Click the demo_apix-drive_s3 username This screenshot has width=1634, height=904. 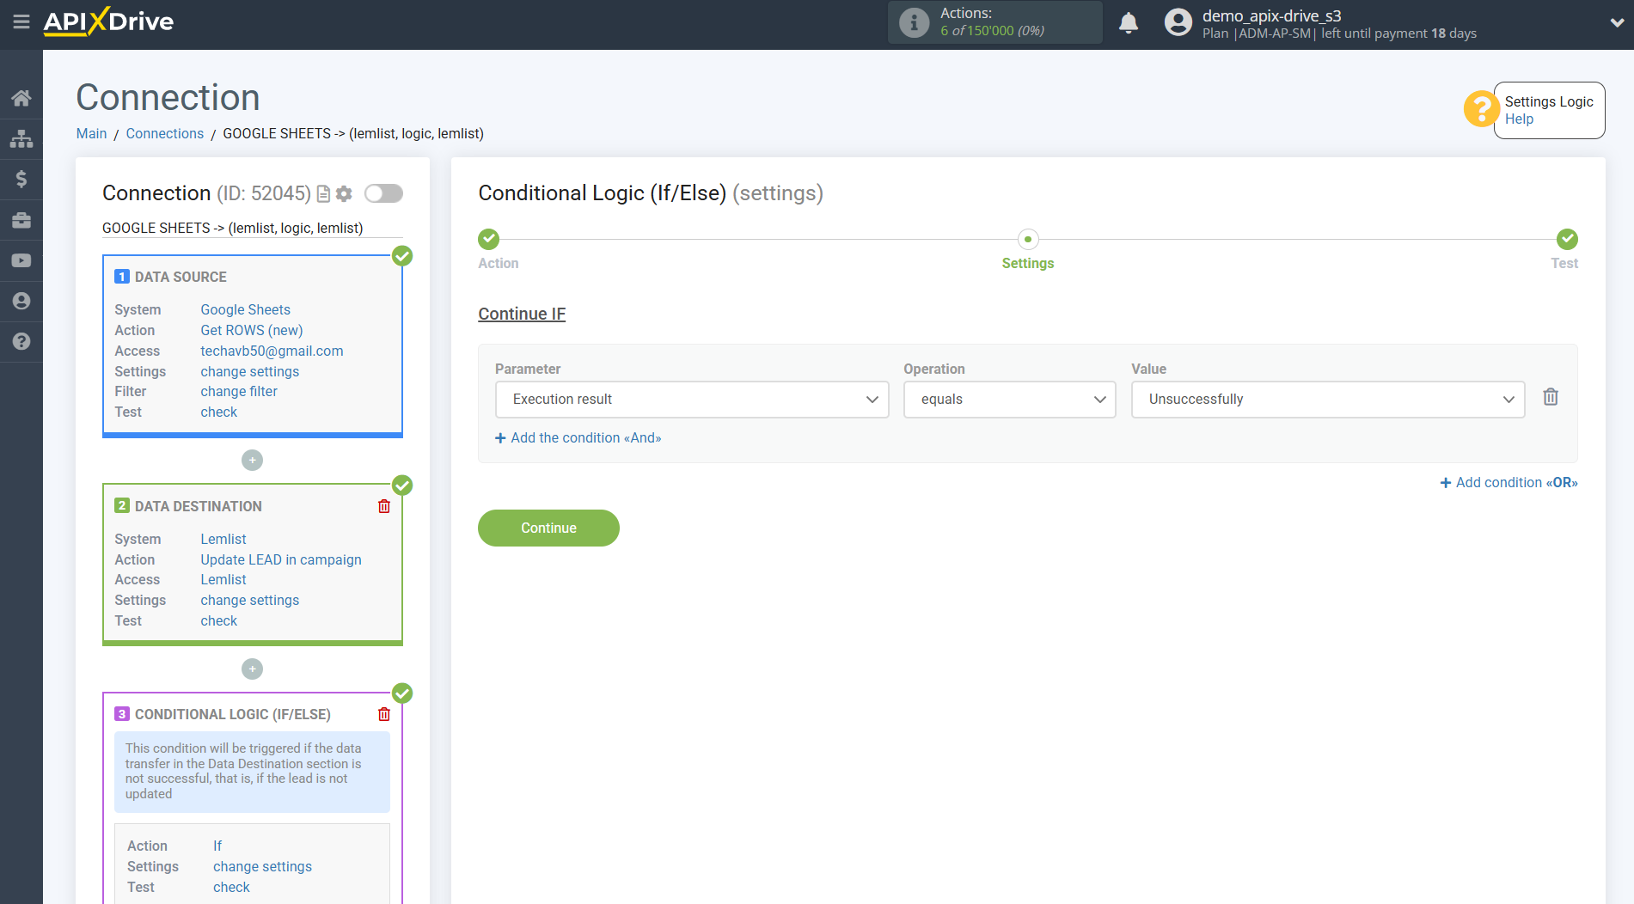pos(1271,15)
